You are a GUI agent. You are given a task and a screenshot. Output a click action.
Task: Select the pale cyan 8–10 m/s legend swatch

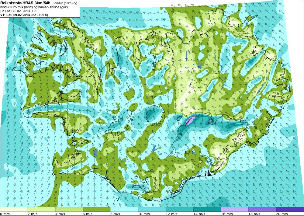(124, 209)
